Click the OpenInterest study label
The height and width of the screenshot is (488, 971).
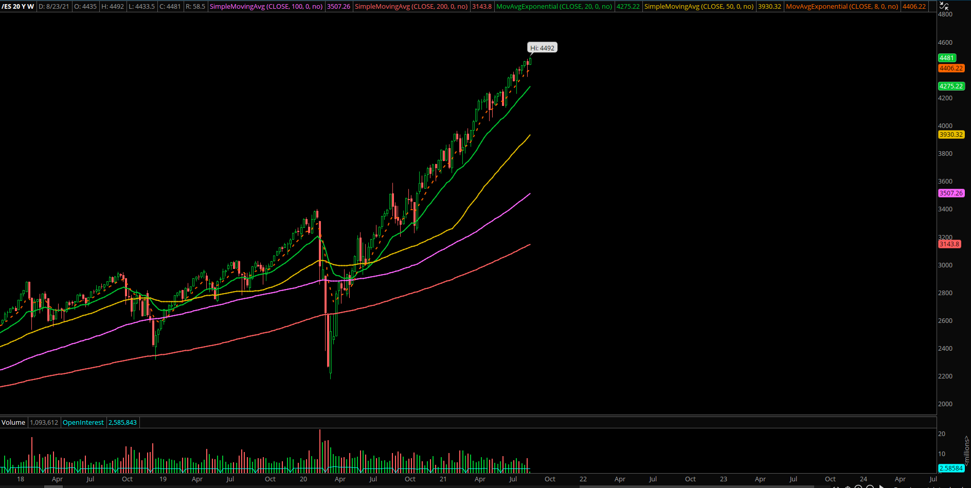83,423
